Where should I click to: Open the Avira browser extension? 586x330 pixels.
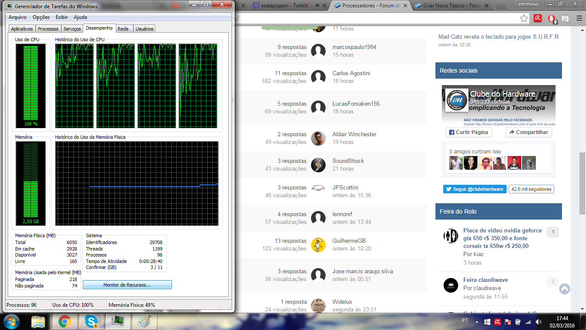tap(538, 18)
